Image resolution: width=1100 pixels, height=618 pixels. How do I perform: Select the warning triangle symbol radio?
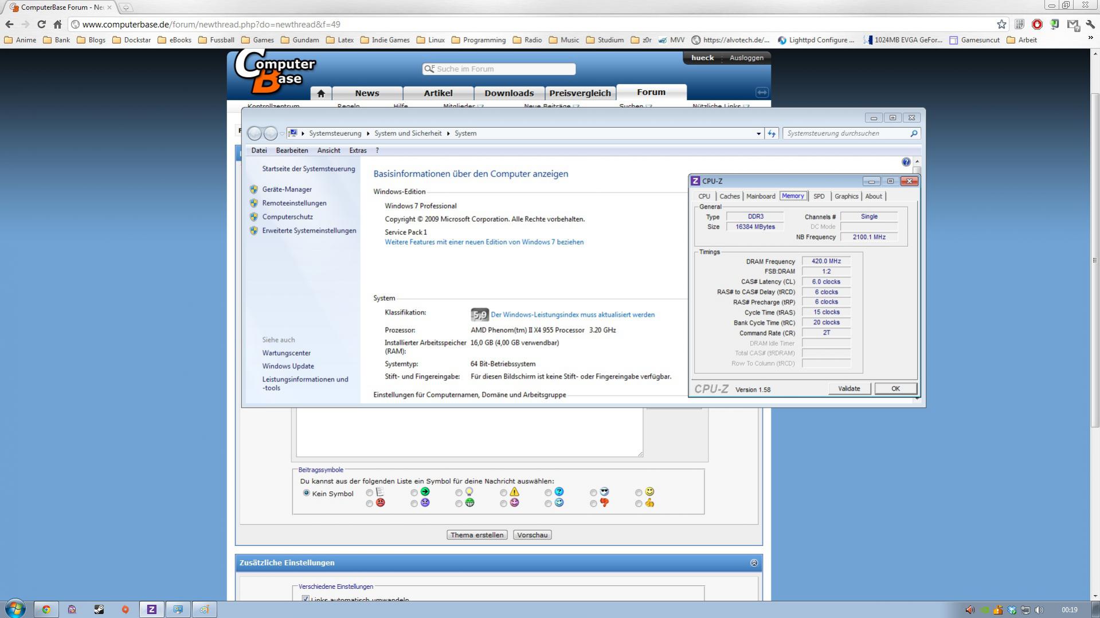coord(504,493)
